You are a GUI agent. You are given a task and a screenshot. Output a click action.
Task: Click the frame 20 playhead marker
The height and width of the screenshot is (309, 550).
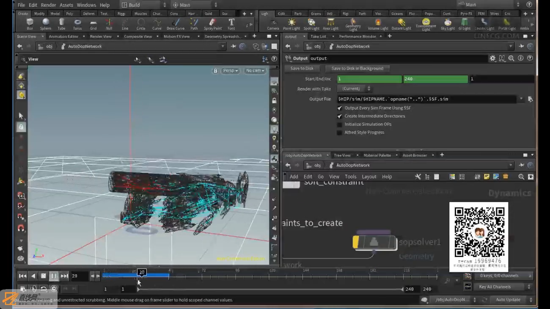tap(142, 273)
